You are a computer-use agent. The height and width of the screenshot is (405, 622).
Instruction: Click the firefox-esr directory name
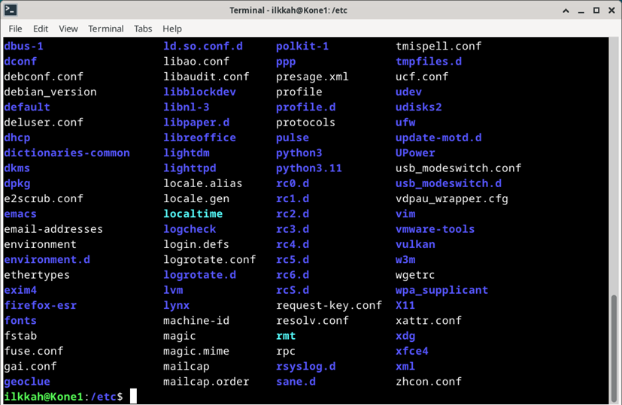point(40,305)
